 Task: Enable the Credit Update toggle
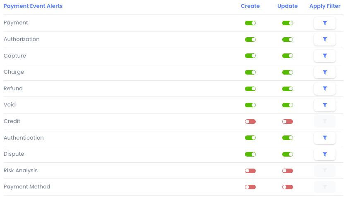click(288, 121)
